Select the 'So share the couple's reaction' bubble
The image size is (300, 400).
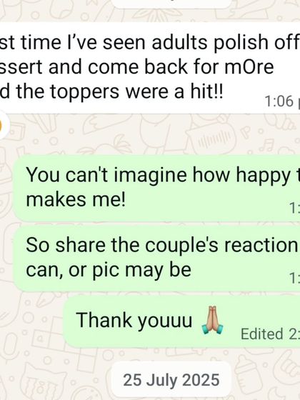156,259
